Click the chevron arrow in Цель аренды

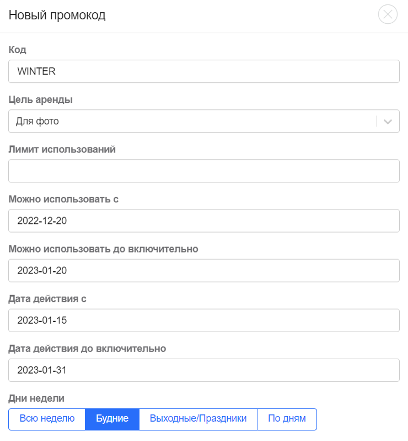[388, 122]
